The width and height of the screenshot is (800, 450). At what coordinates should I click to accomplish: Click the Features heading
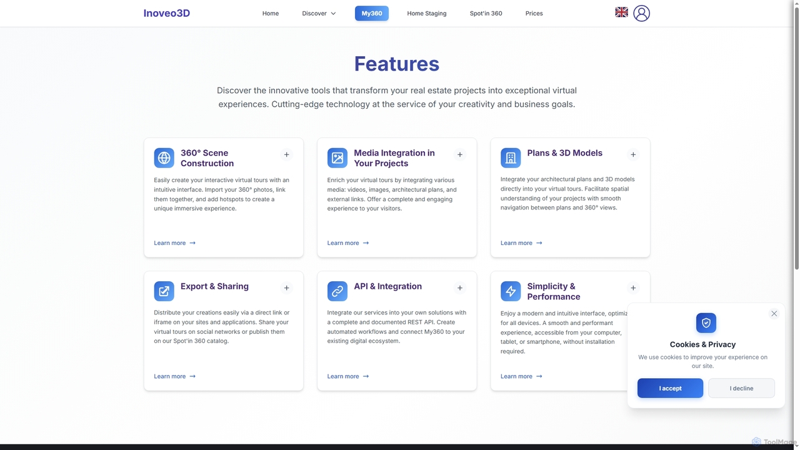[x=397, y=64]
